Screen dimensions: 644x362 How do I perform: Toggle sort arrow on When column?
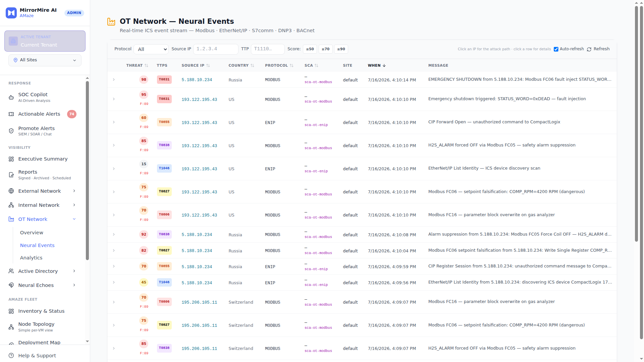[384, 66]
